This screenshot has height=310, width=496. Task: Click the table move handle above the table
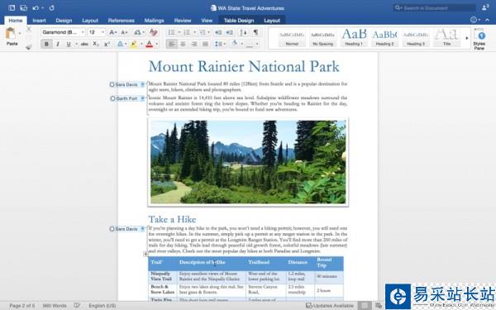[x=145, y=254]
